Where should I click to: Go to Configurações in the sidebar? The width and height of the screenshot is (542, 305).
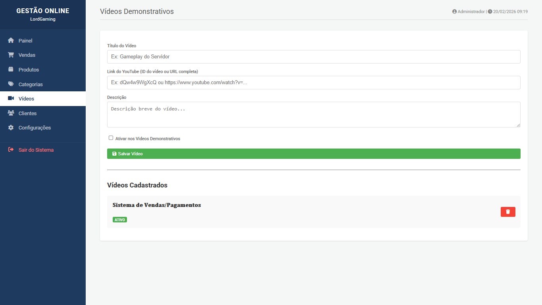[35, 128]
